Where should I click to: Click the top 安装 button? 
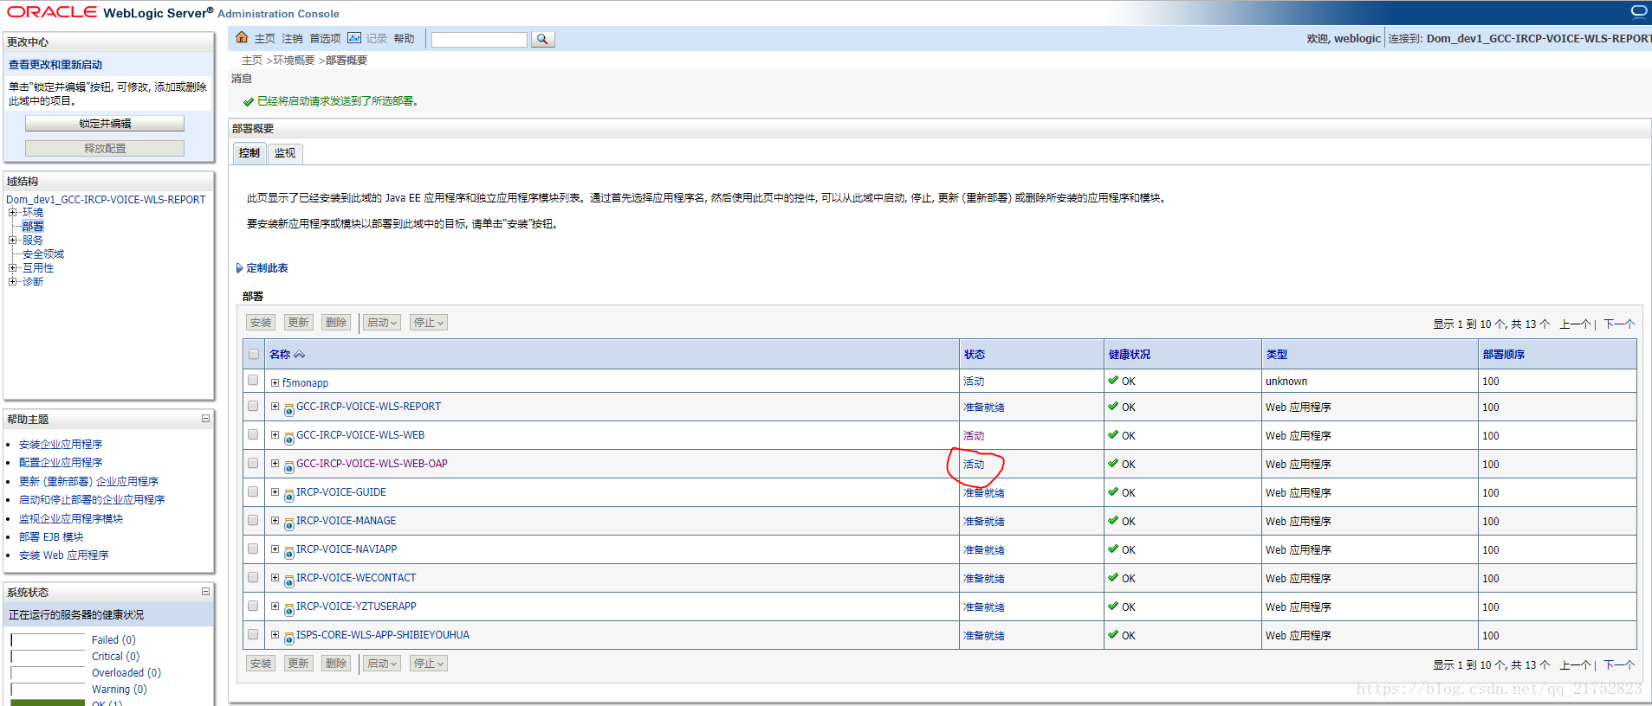click(x=261, y=323)
